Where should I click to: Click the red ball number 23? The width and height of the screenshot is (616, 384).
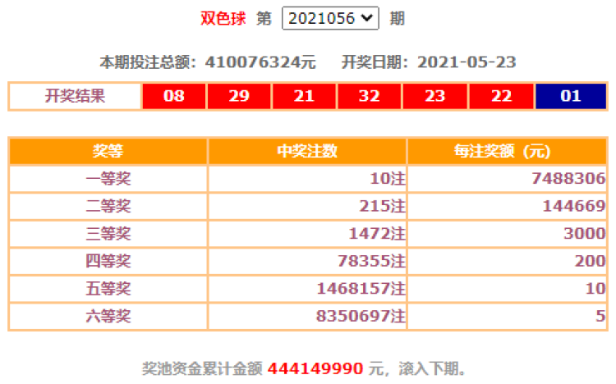pos(434,96)
